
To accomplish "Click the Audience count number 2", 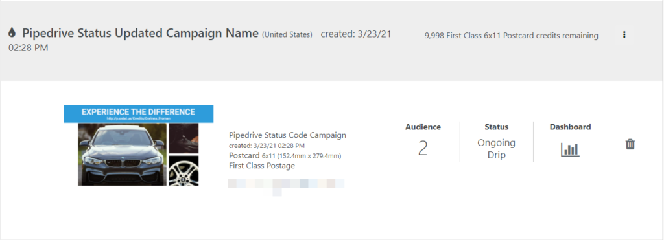I will (423, 148).
